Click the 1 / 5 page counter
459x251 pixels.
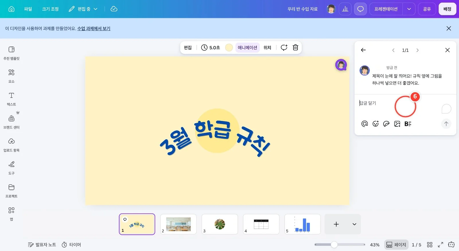coord(417,245)
